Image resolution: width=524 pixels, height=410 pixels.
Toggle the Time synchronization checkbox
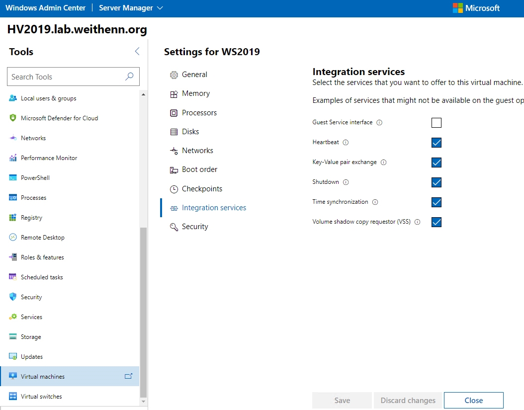437,202
